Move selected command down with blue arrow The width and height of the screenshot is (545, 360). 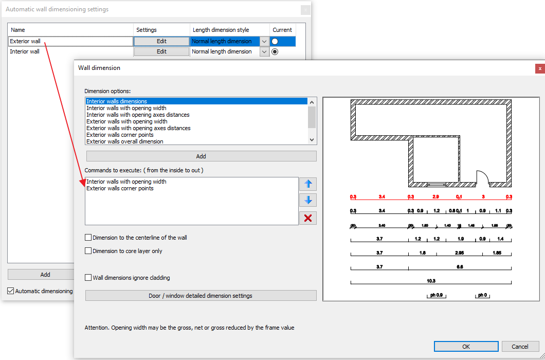pyautogui.click(x=307, y=201)
